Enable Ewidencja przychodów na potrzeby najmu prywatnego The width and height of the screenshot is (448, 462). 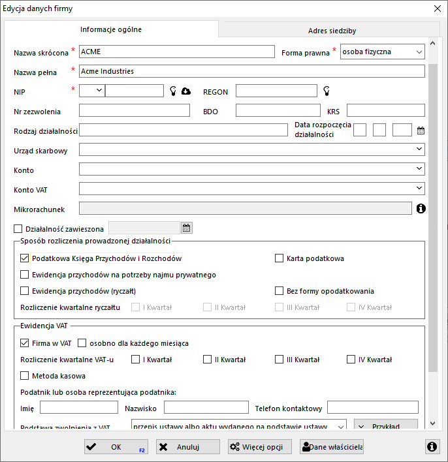(x=24, y=275)
